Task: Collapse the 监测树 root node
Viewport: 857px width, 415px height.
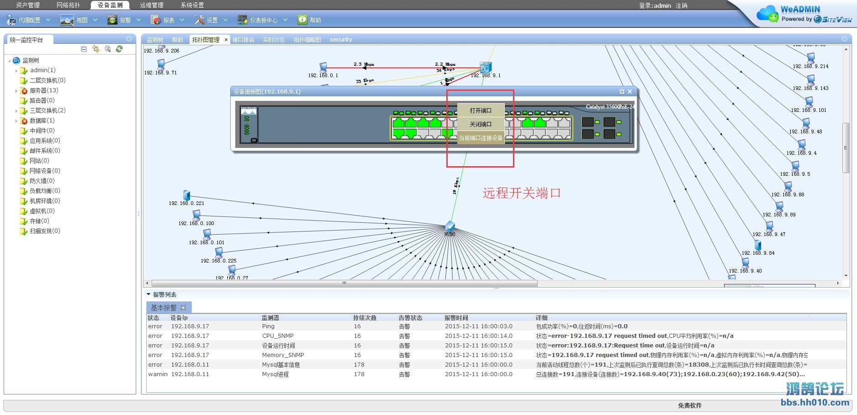Action: pos(9,61)
